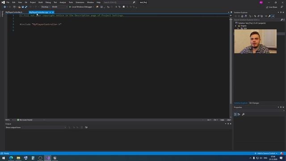Switch to the Solution Explorer bottom tab
The height and width of the screenshot is (161, 286).
click(x=241, y=103)
